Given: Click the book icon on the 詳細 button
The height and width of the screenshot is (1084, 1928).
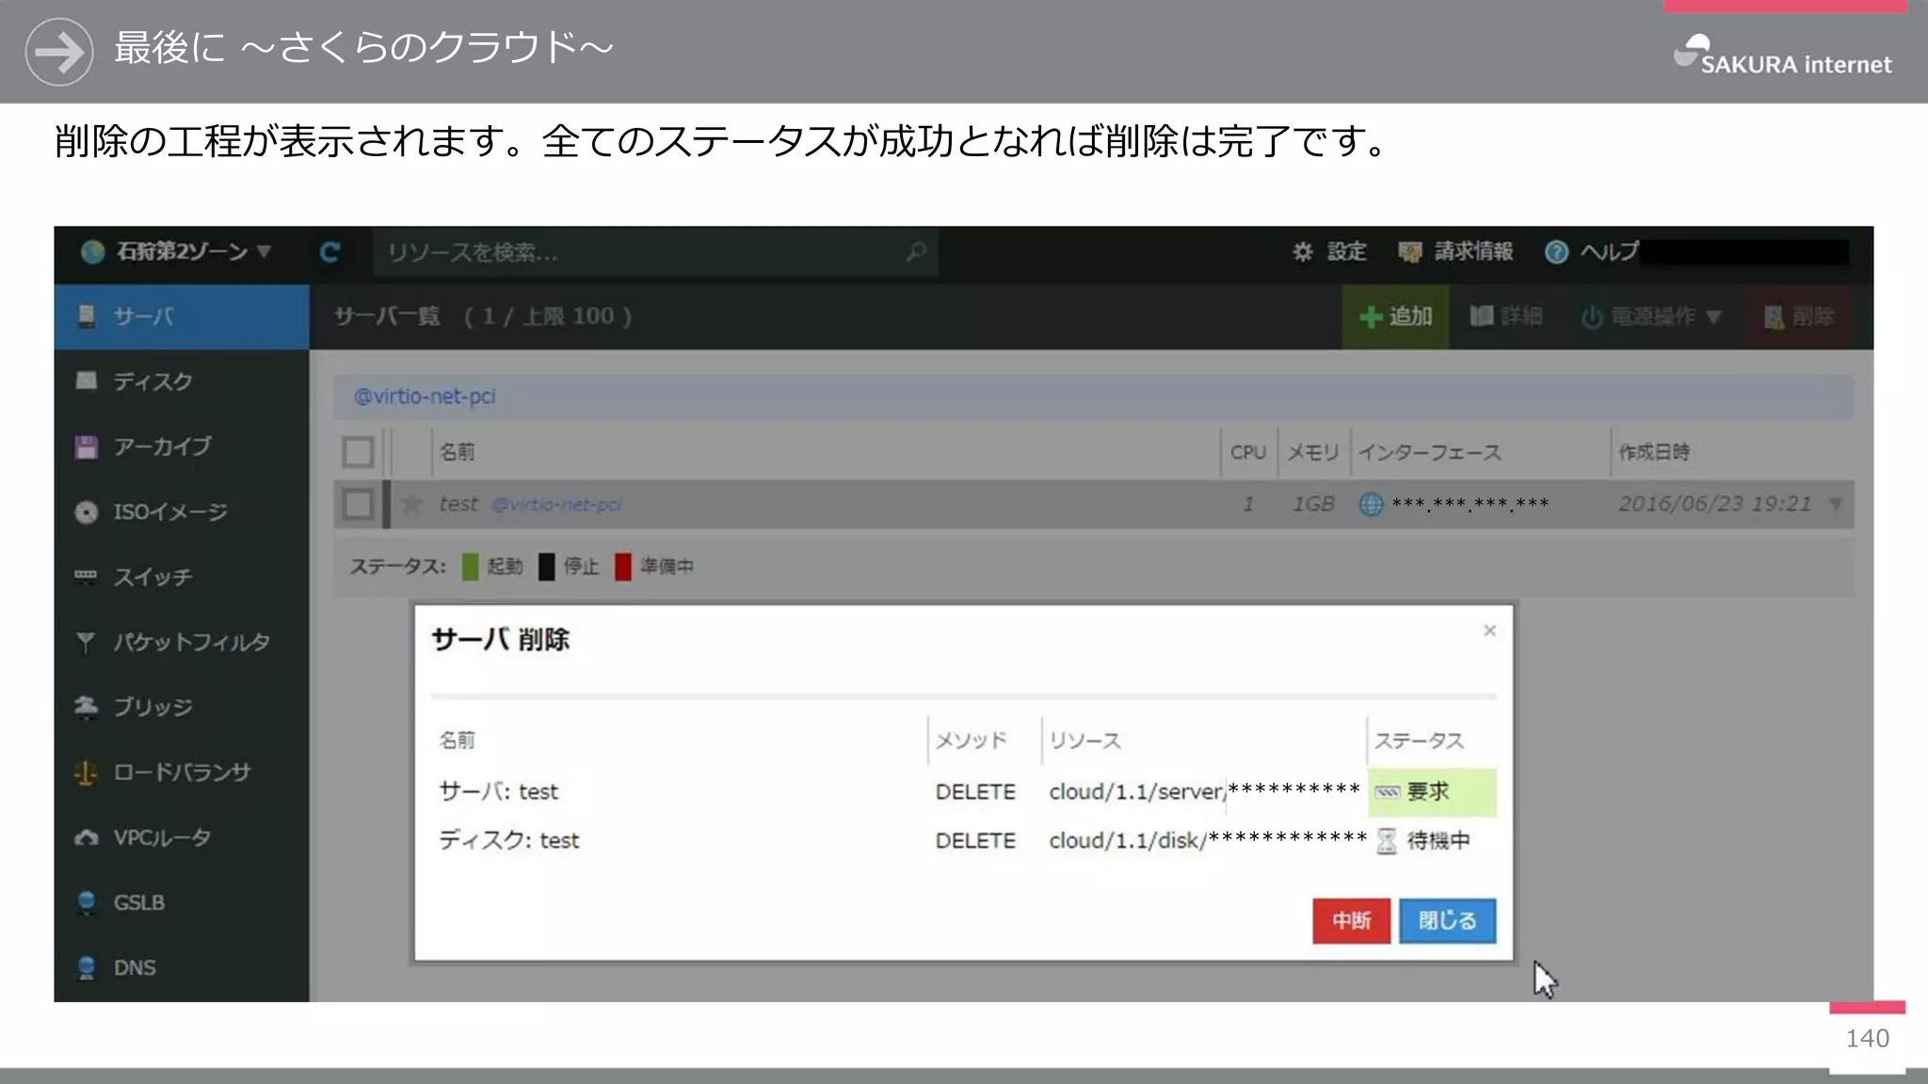Looking at the screenshot, I should (x=1482, y=316).
